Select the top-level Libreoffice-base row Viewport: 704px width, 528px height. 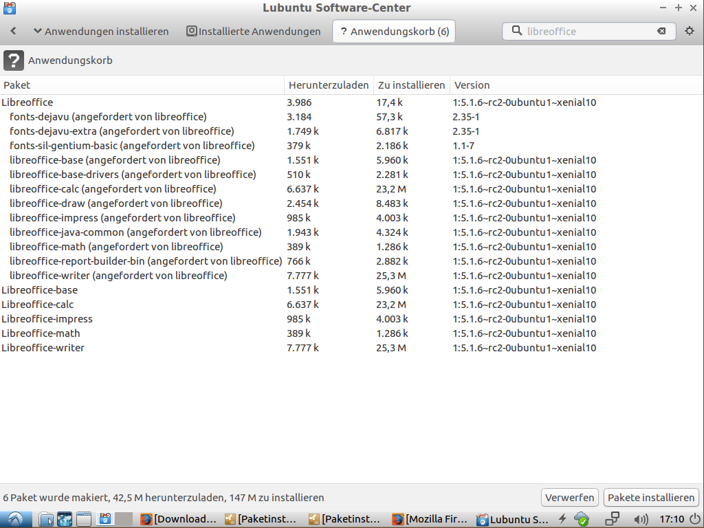[x=351, y=290]
